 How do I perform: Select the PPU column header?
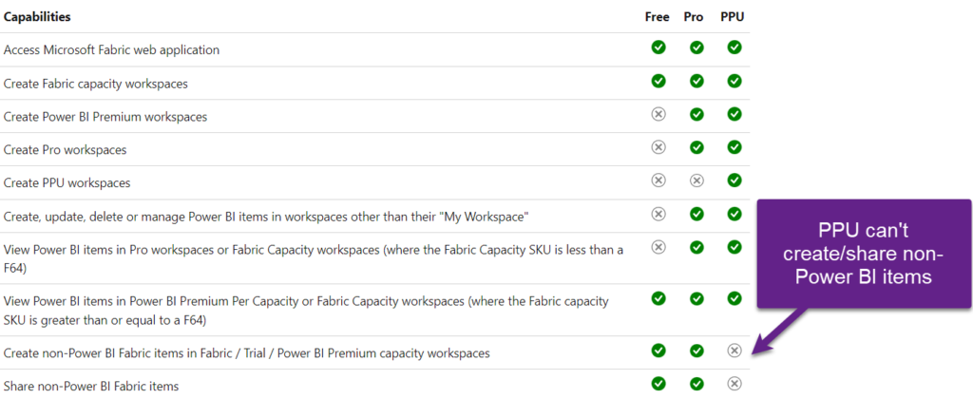(x=733, y=17)
